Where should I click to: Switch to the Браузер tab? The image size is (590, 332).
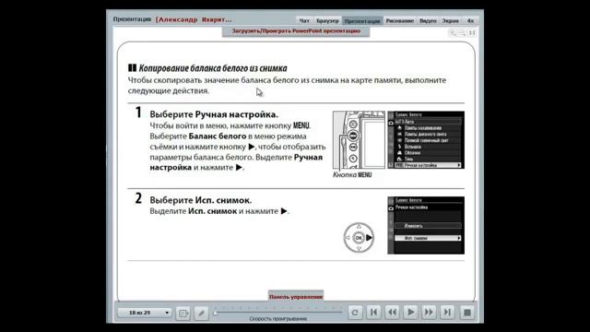coord(327,20)
